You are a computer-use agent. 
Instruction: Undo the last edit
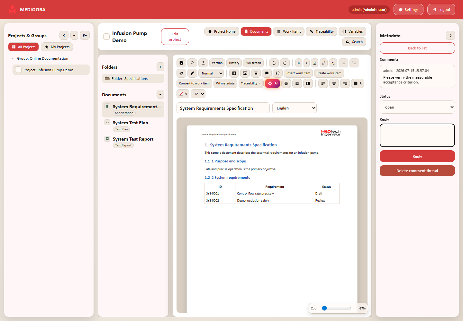click(274, 63)
